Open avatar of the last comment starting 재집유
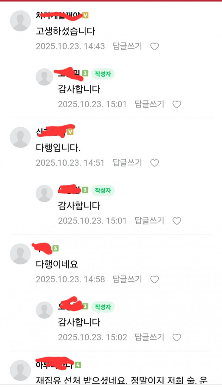The width and height of the screenshot is (222, 387). pyautogui.click(x=20, y=370)
